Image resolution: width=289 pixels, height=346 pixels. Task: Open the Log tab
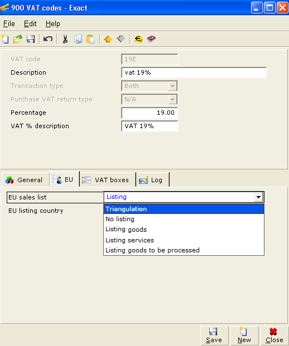tap(153, 180)
